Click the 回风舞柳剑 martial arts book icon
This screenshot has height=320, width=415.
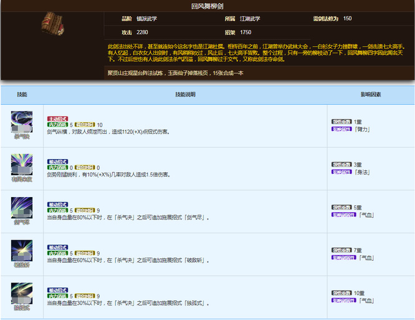point(51,24)
